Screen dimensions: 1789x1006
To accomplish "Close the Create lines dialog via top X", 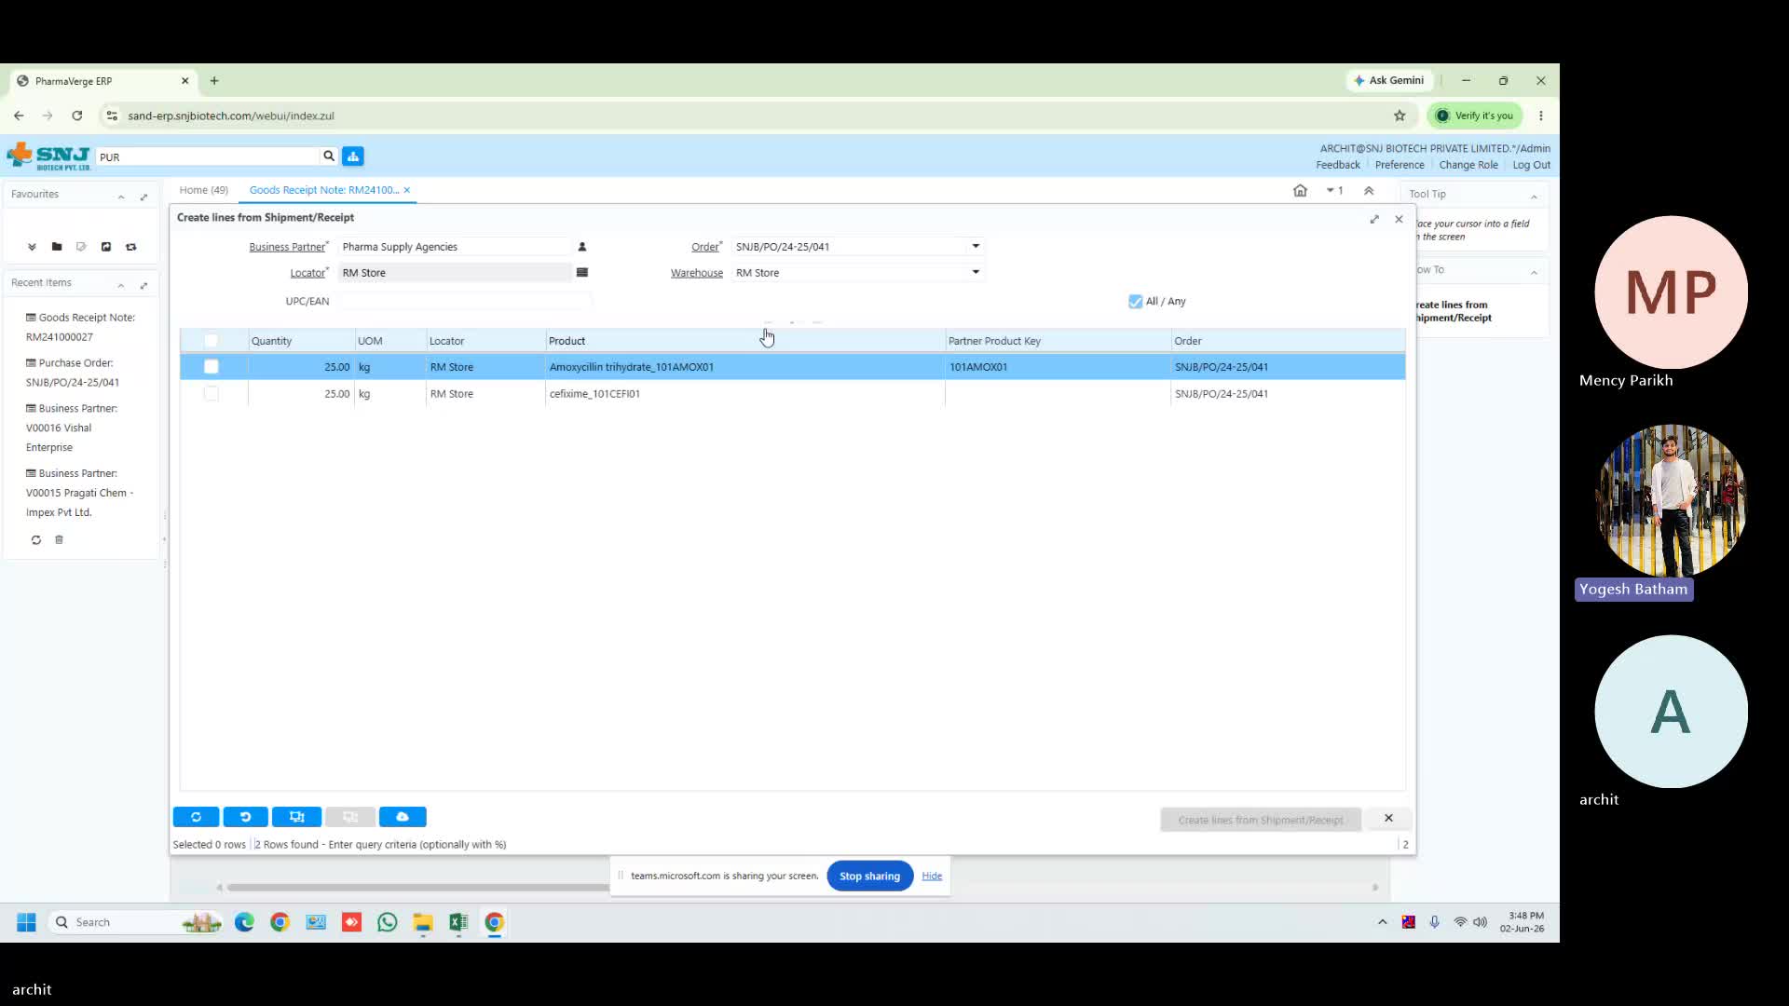I will point(1399,219).
